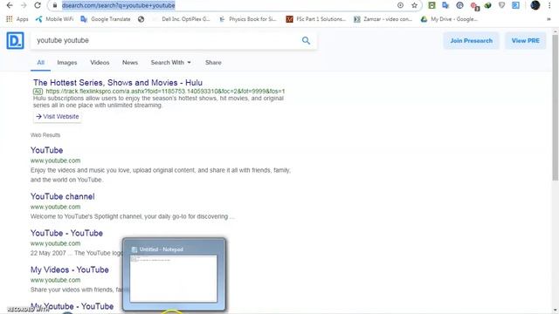Image resolution: width=559 pixels, height=314 pixels.
Task: Open My Drive Google bookmark
Action: point(449,19)
